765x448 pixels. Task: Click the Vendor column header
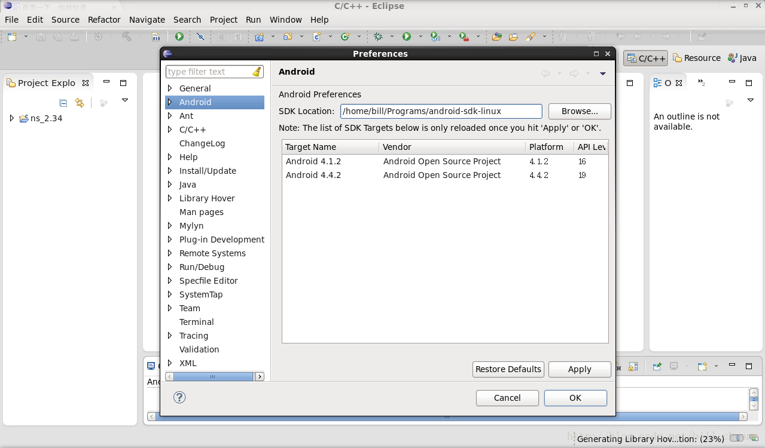pos(452,147)
